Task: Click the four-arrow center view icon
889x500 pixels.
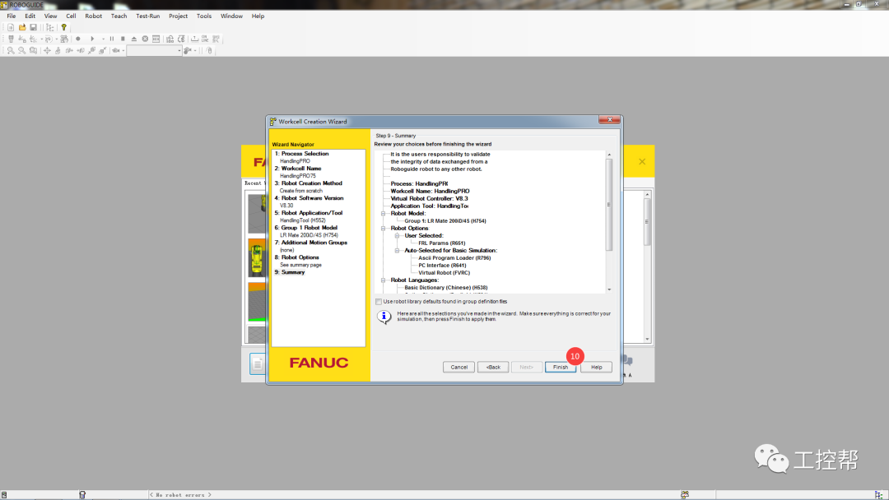Action: 47,50
